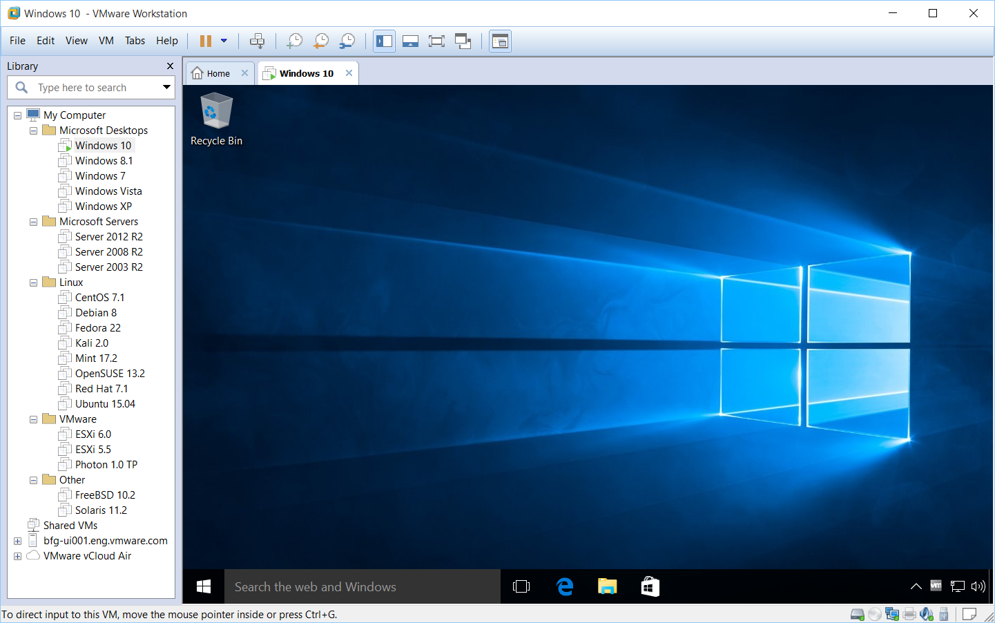Click the USB device status icon

pyautogui.click(x=943, y=614)
